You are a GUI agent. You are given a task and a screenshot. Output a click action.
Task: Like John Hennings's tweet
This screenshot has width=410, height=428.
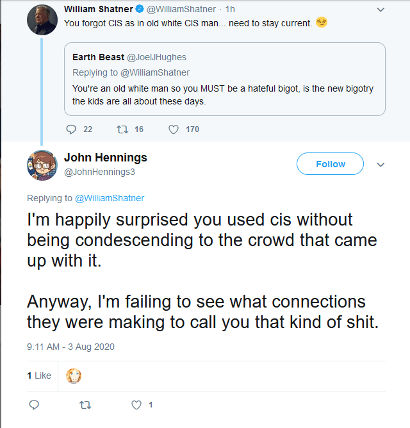click(x=136, y=405)
